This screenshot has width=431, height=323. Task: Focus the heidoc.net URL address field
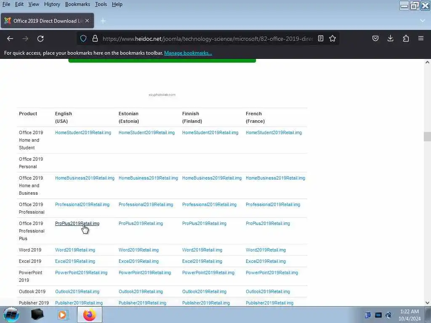pos(208,39)
